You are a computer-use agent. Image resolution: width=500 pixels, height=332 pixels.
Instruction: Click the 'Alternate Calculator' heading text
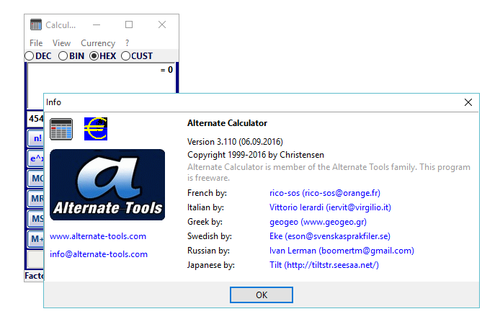tap(228, 123)
